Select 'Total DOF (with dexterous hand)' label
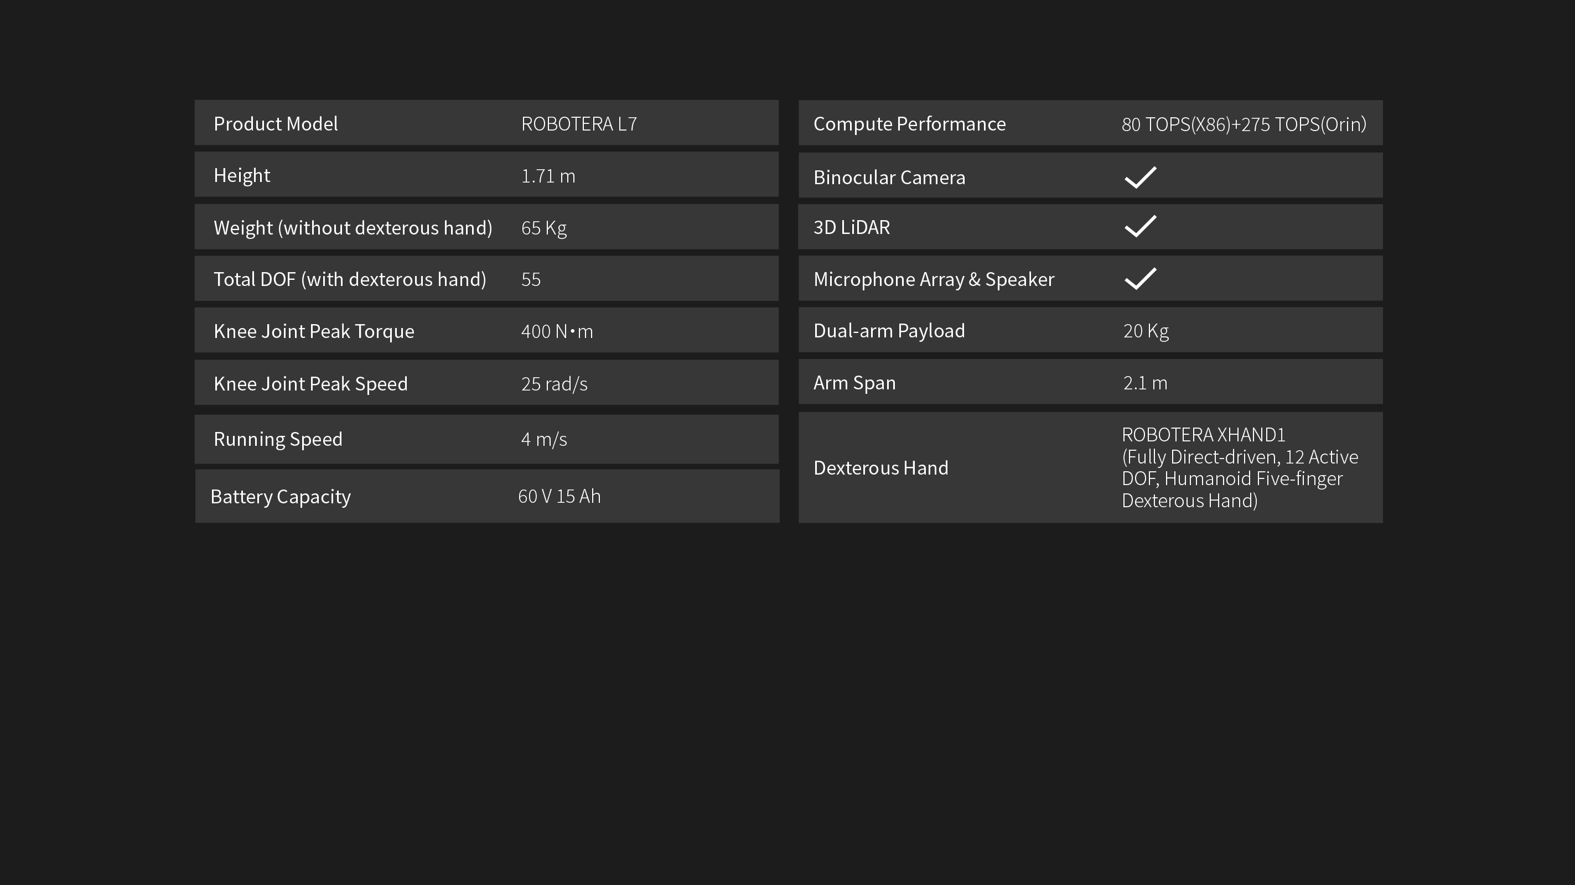This screenshot has width=1575, height=885. (x=350, y=279)
